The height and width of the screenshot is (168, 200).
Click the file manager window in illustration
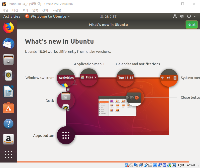click(117, 106)
